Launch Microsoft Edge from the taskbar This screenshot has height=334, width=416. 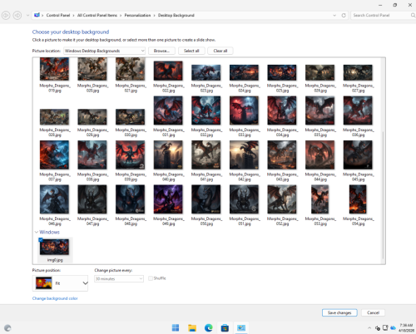(209, 328)
